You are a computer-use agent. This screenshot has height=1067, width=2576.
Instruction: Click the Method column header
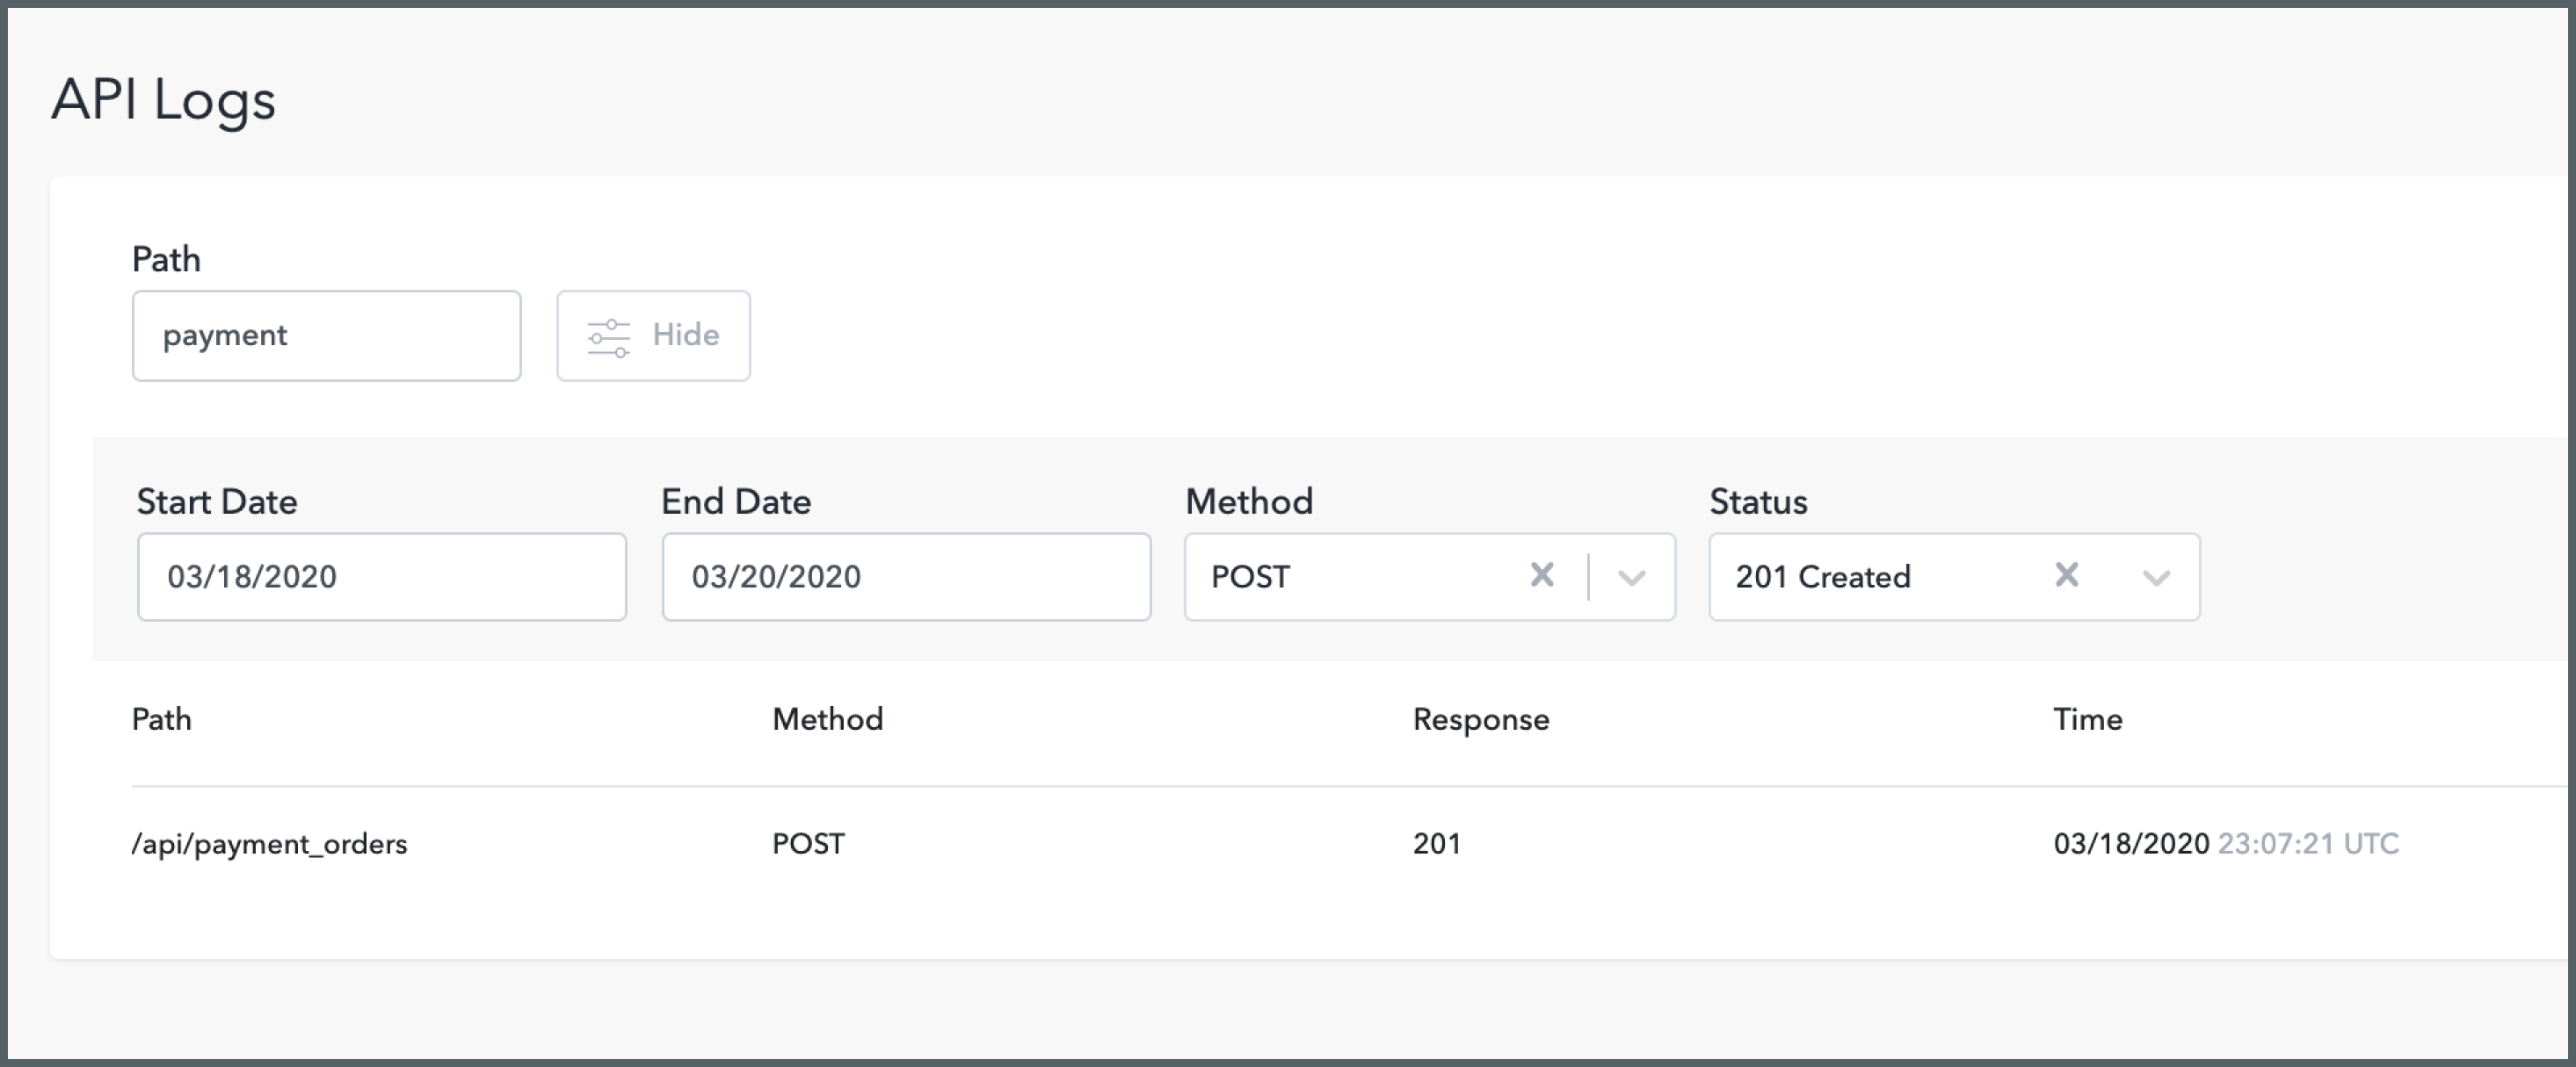click(x=827, y=719)
